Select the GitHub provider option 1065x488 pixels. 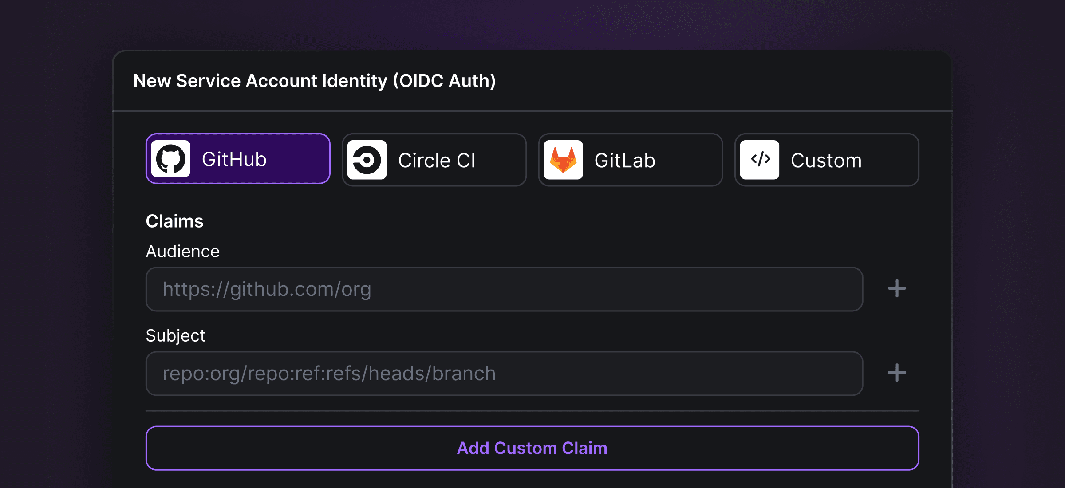tap(238, 159)
